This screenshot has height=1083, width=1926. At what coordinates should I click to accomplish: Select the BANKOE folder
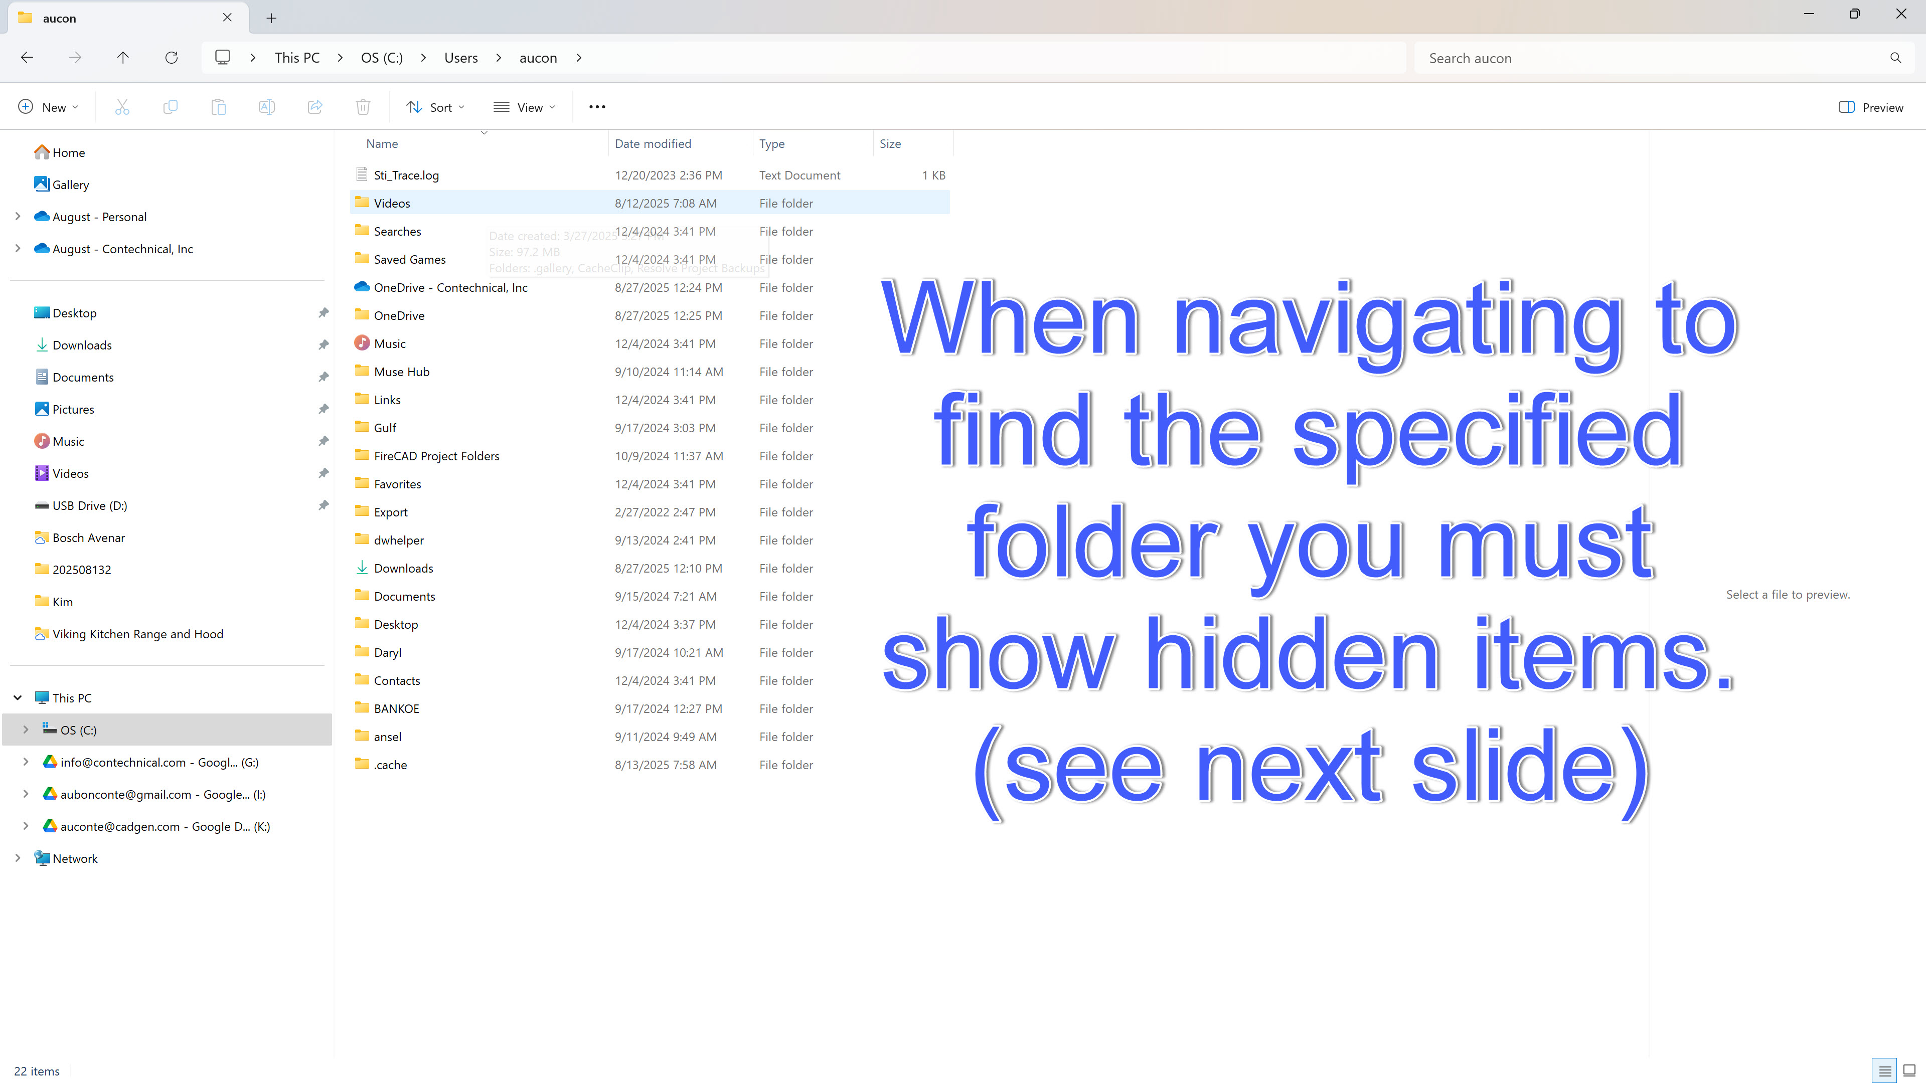point(650,708)
